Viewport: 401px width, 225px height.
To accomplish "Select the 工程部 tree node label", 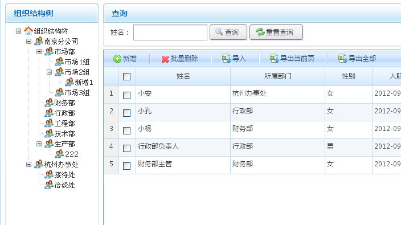I will click(x=65, y=123).
